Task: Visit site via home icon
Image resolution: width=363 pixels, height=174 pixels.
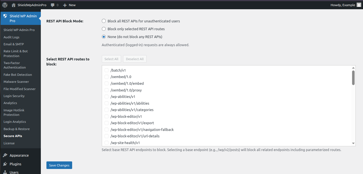Action: tap(13, 5)
